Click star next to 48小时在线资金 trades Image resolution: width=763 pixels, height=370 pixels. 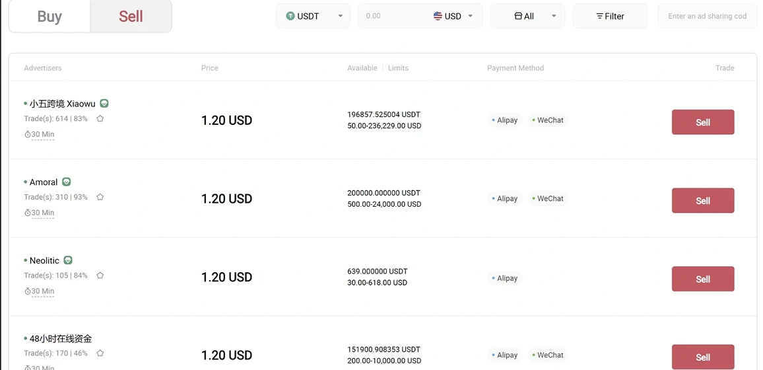tap(100, 353)
